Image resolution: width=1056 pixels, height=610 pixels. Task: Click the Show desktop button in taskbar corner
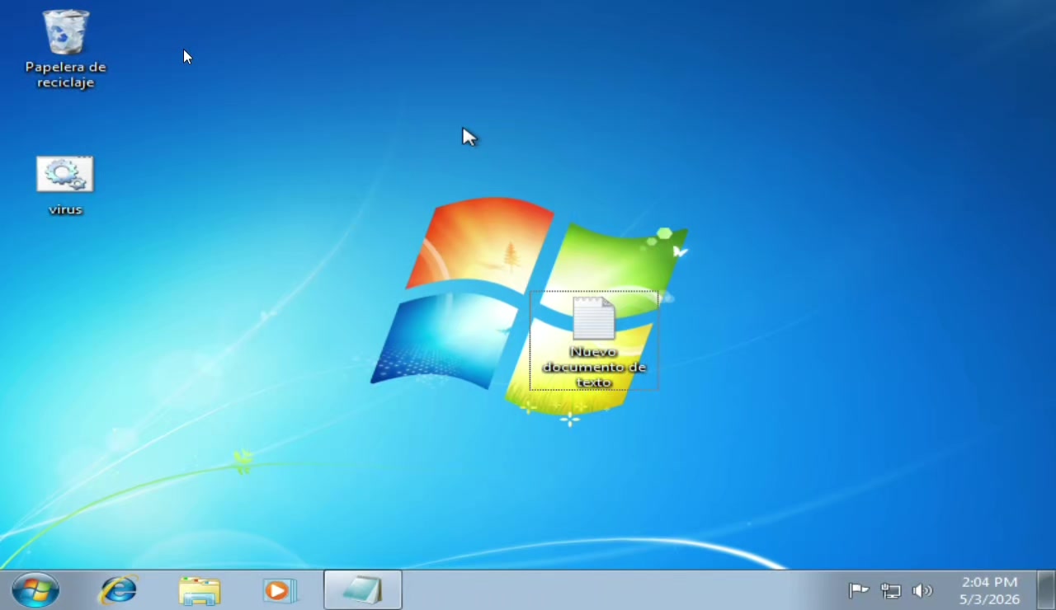click(x=1046, y=590)
